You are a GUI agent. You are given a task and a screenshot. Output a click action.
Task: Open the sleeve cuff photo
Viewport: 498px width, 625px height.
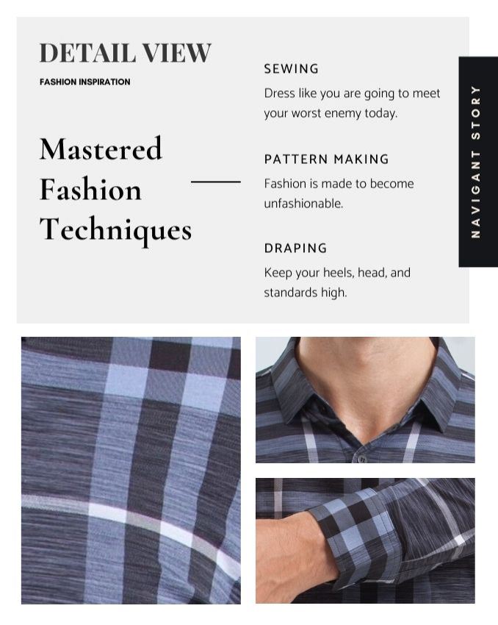[x=365, y=540]
